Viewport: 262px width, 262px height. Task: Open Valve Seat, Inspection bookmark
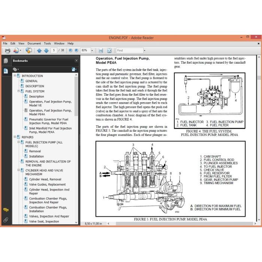(44, 222)
